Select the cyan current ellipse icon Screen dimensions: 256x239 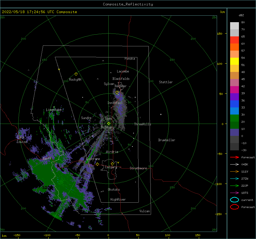point(234,200)
